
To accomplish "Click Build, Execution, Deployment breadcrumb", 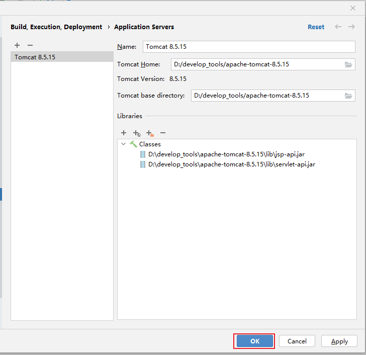I will (56, 27).
